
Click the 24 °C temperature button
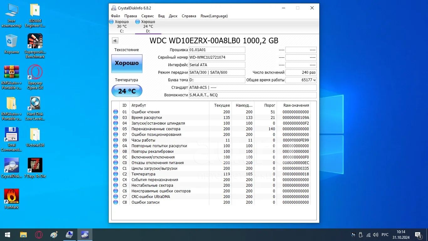click(127, 91)
